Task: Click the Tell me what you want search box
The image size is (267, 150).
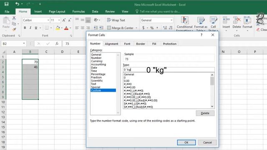Action: (158, 11)
